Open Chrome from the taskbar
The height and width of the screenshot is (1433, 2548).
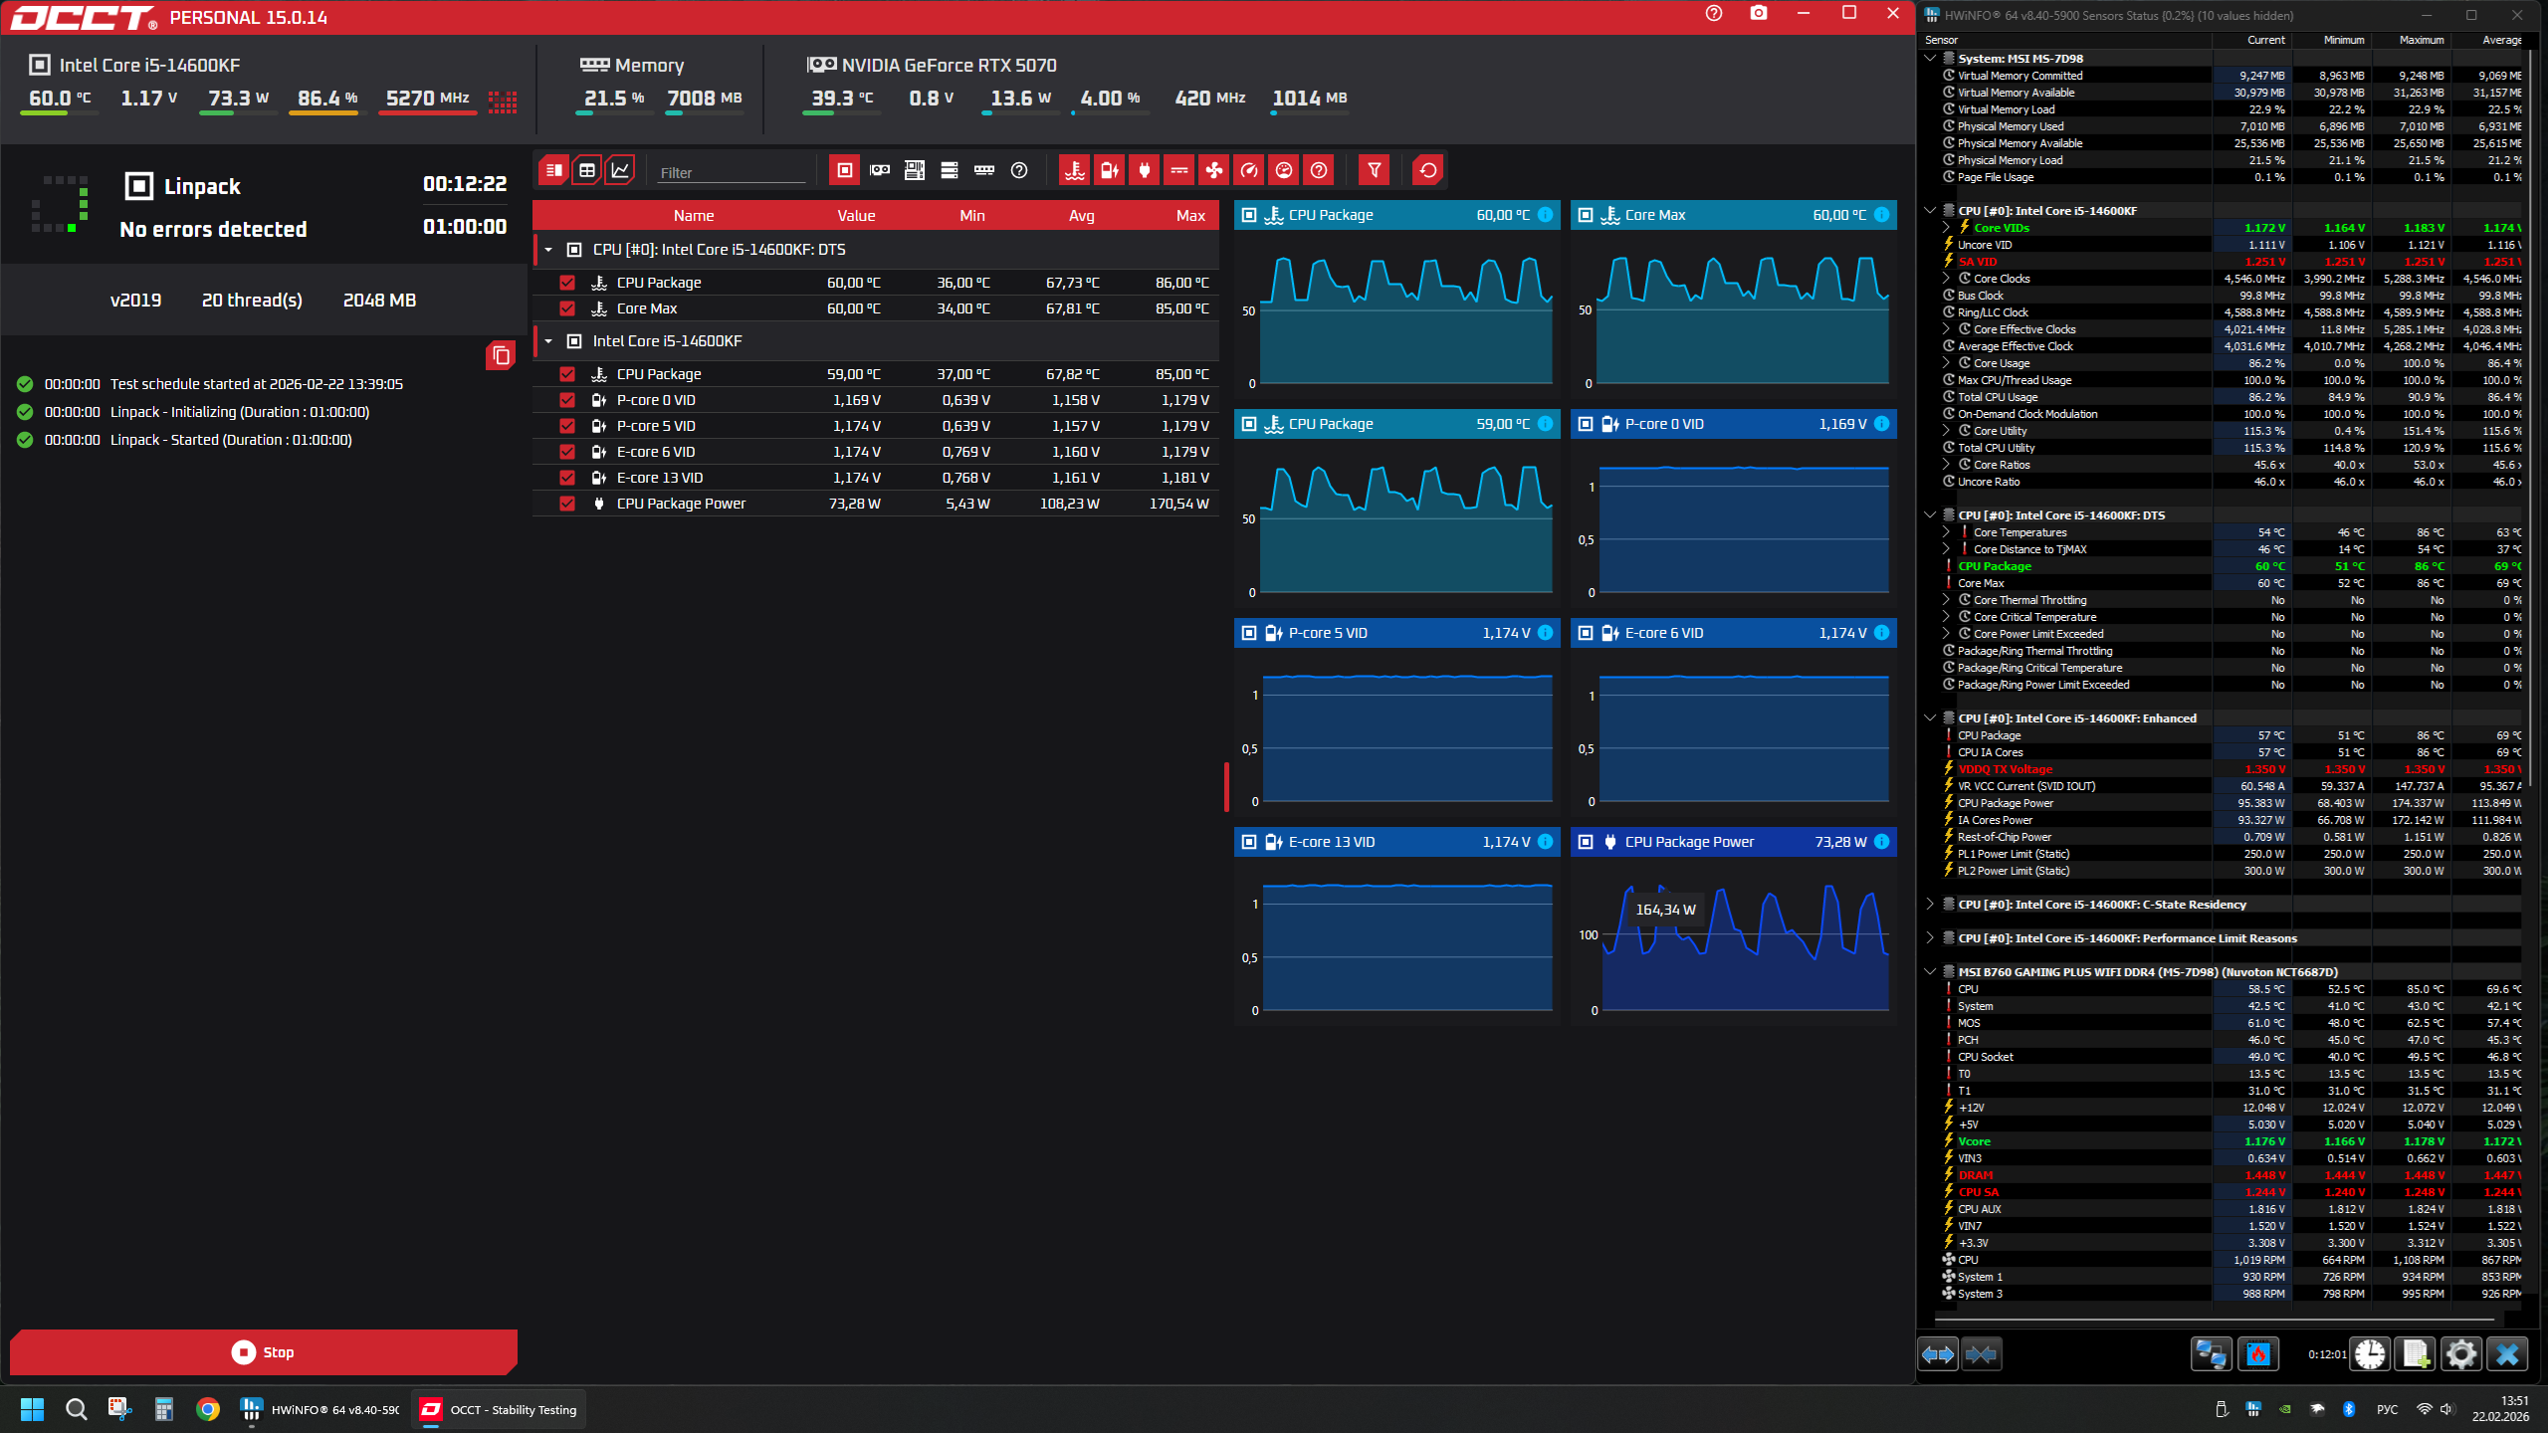(207, 1409)
